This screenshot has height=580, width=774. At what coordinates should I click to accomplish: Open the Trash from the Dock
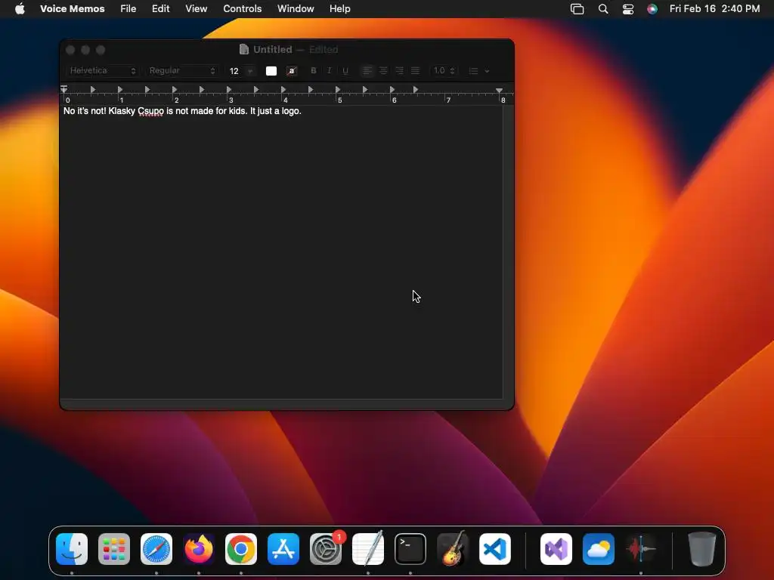tap(702, 549)
